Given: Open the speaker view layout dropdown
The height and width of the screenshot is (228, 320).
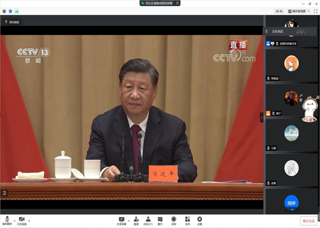Looking at the screenshot, I should coord(299,11).
